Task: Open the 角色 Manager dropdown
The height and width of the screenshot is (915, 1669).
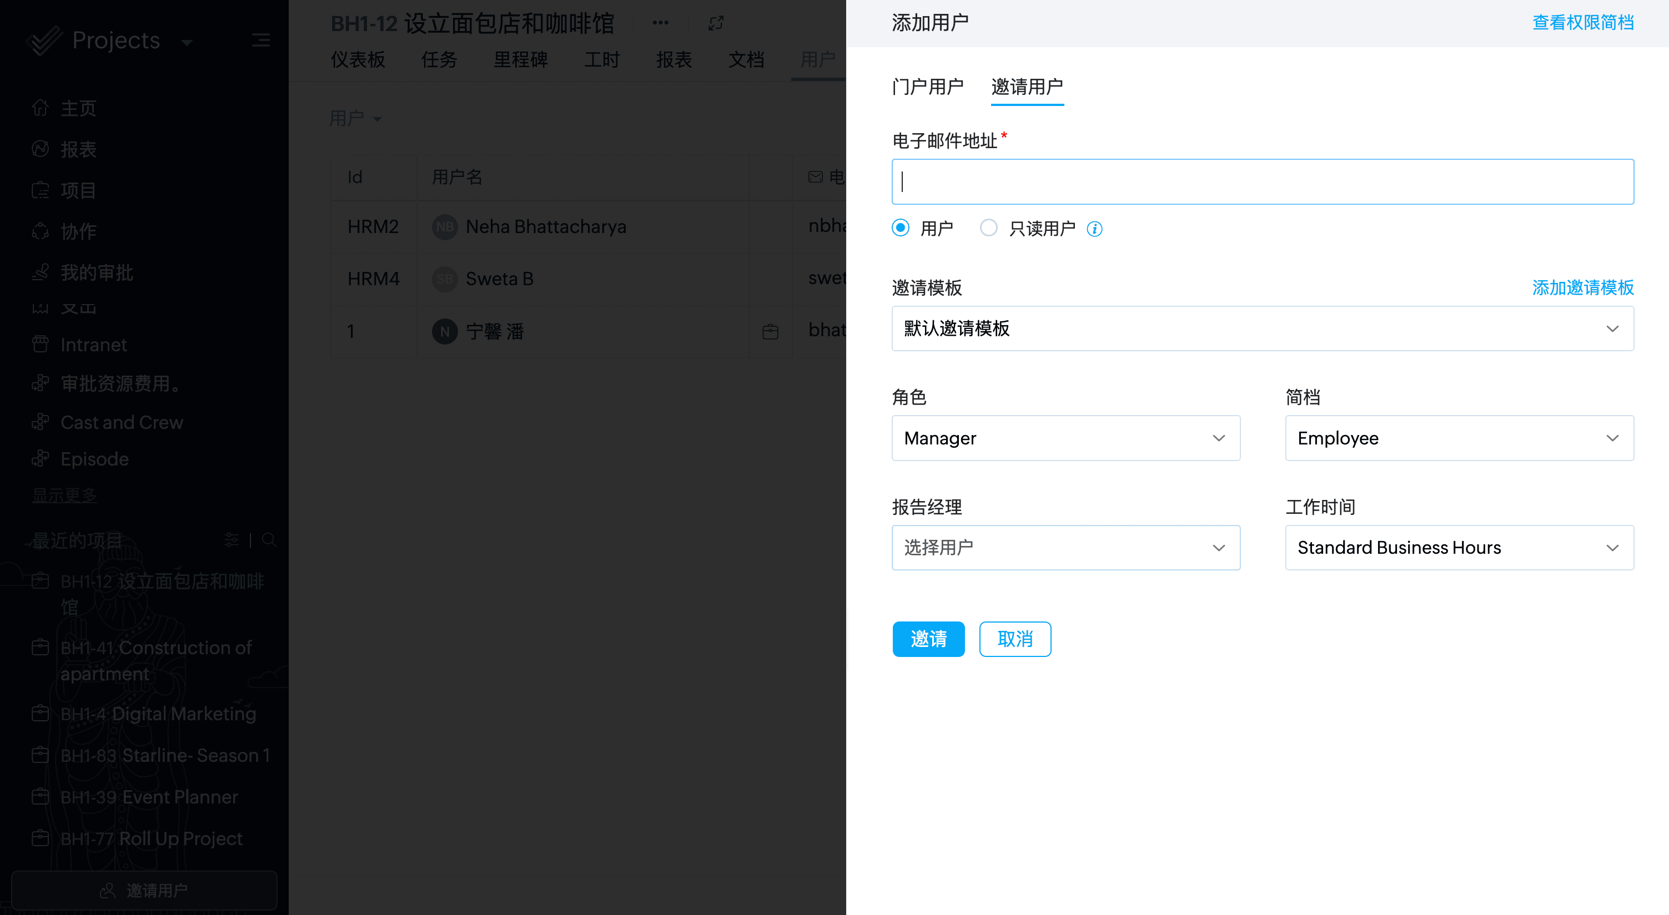Action: (x=1065, y=438)
